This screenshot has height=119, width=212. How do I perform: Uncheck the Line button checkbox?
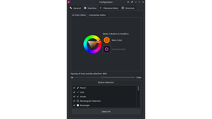tap(74, 92)
